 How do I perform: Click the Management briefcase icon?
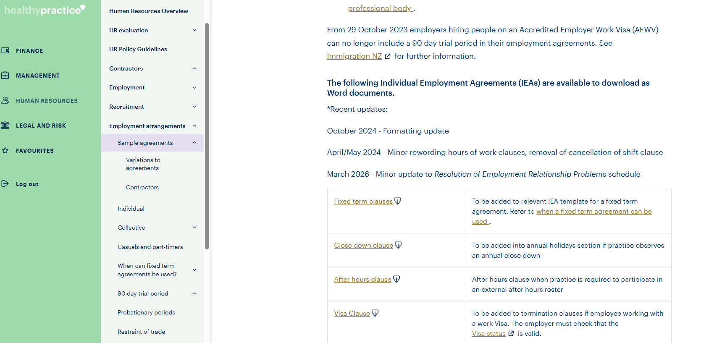click(5, 76)
